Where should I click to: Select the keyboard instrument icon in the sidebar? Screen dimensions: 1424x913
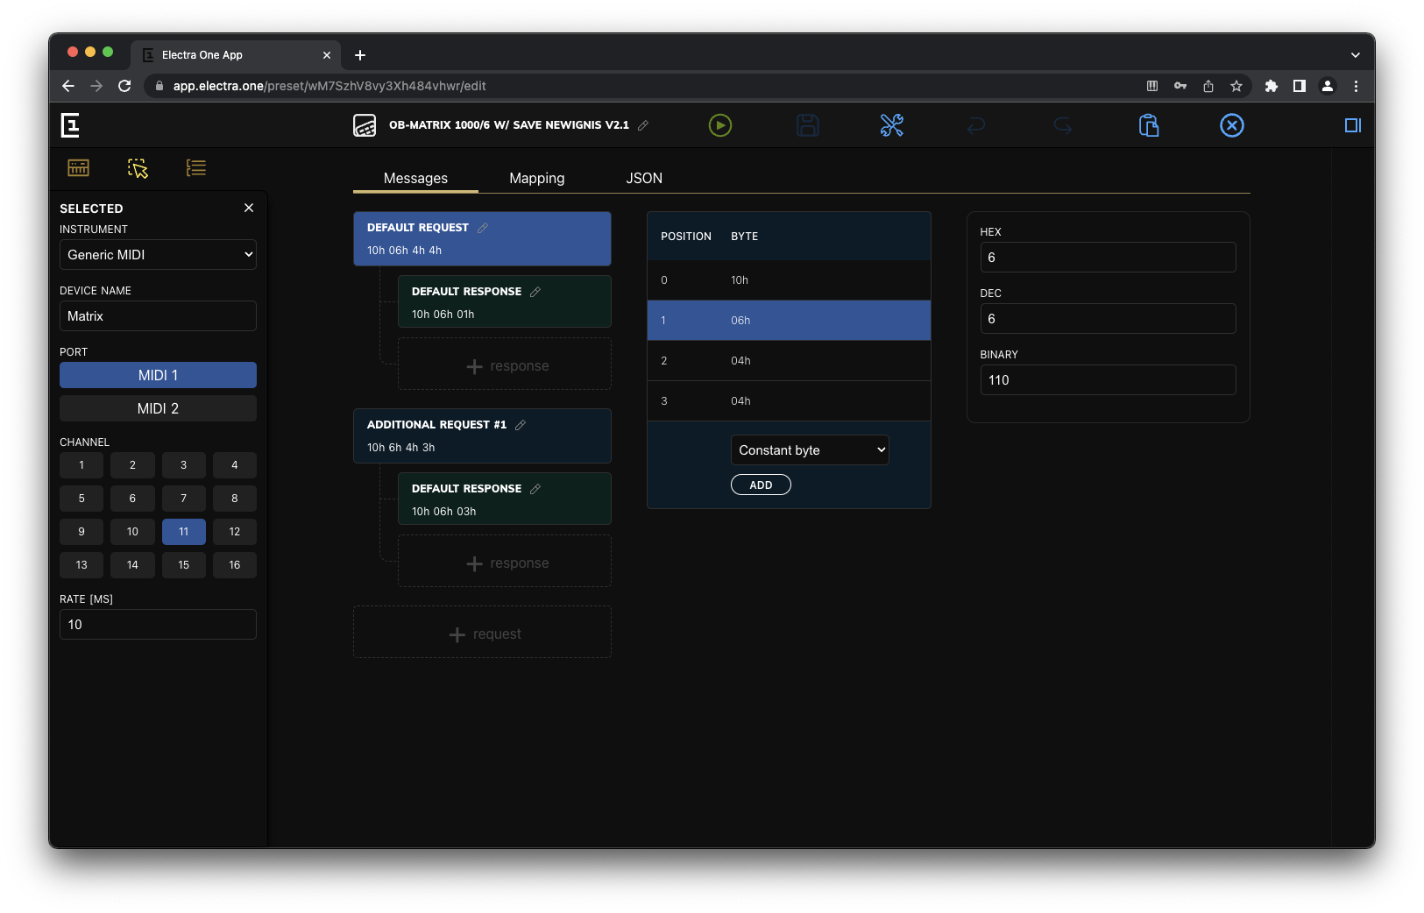[x=78, y=167]
